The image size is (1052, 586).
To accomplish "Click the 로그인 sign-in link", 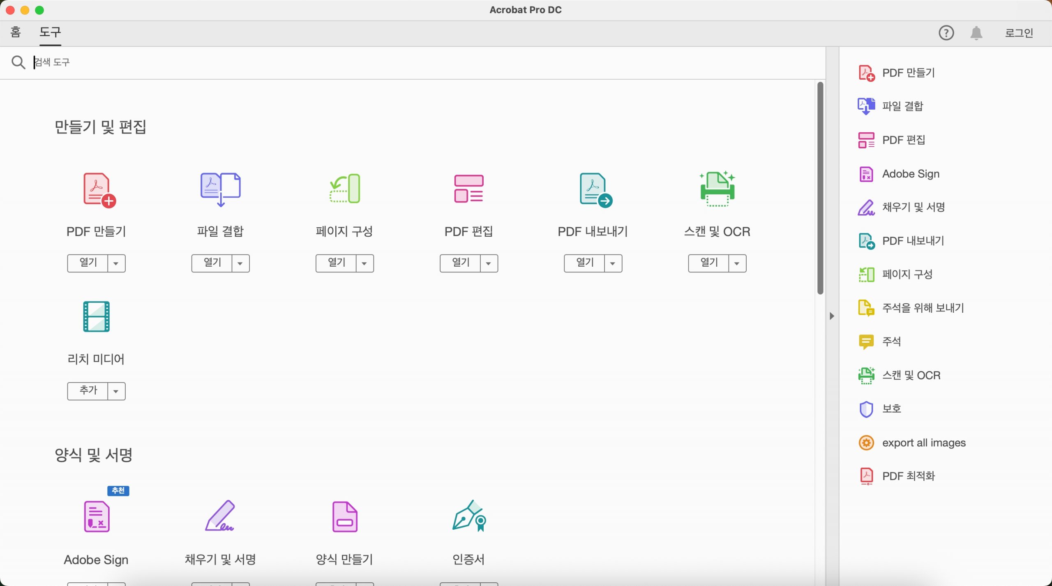I will [1019, 33].
